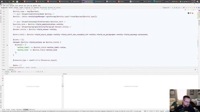The image size is (200, 112).
Task: Click the add watch icon beside Variables pane
Action: 62,76
